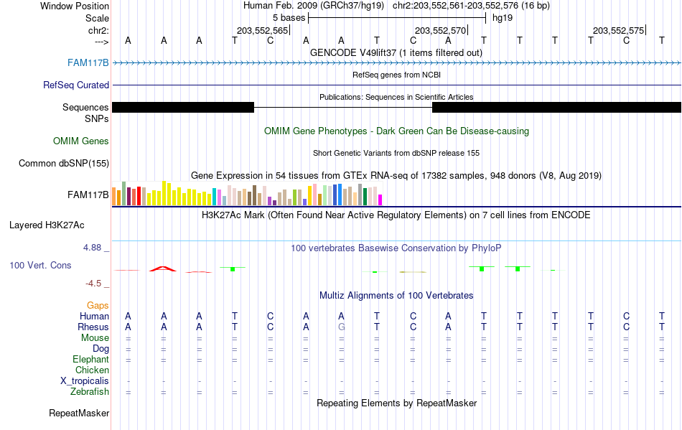The width and height of the screenshot is (682, 430).
Task: Open the green OMIM Genes label
Action: (x=81, y=141)
